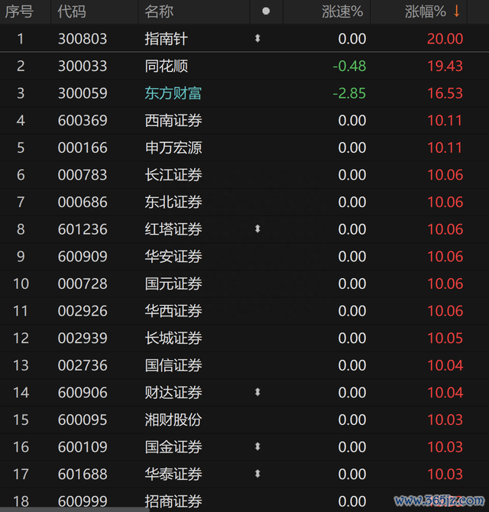The image size is (489, 512).
Task: Click the 20.00 gain value for 指南针
Action: coord(445,39)
